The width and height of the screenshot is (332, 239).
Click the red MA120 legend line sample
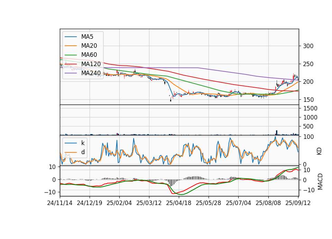tap(71, 64)
